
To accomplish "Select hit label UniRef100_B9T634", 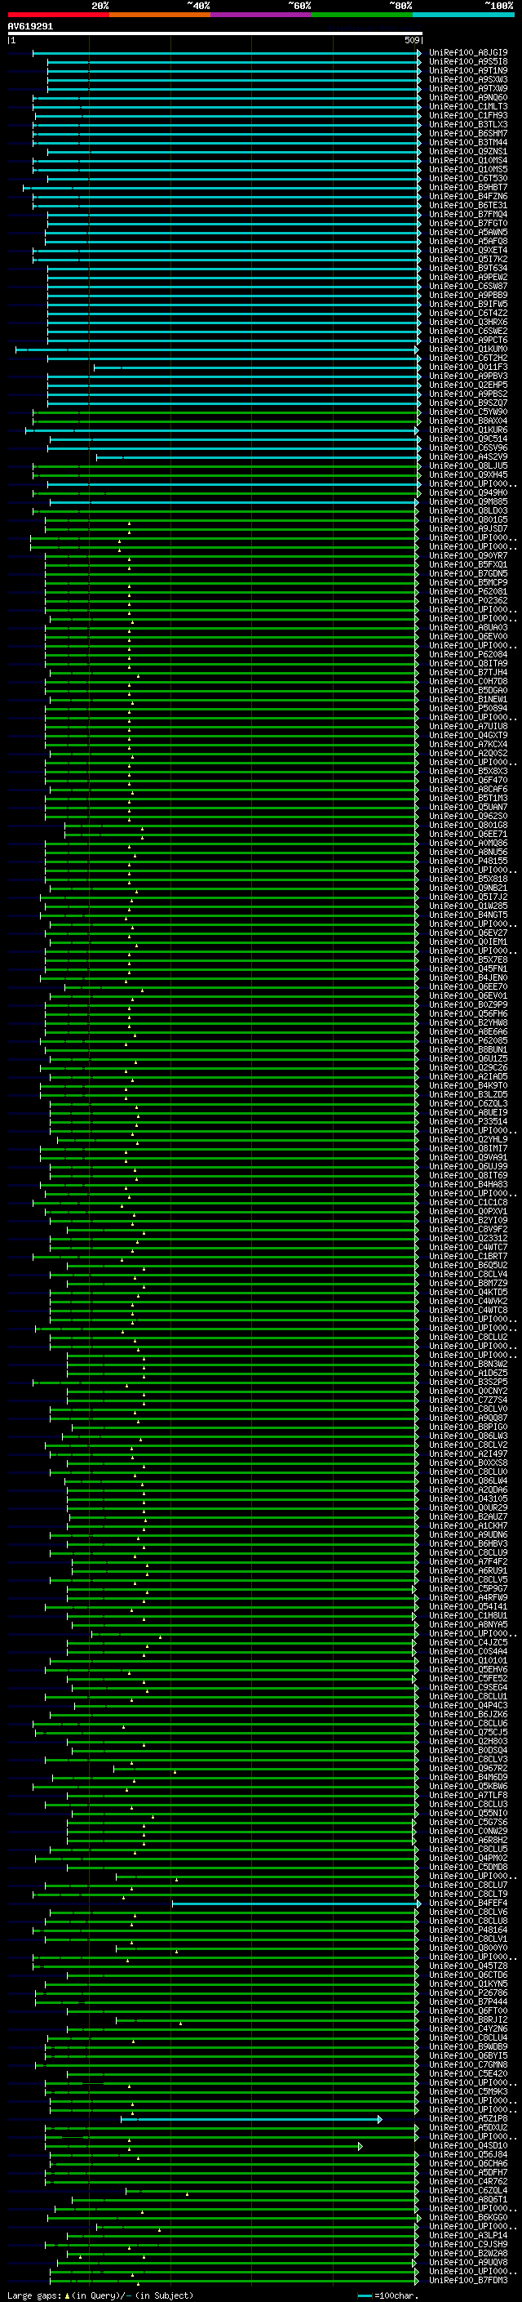I will [468, 268].
